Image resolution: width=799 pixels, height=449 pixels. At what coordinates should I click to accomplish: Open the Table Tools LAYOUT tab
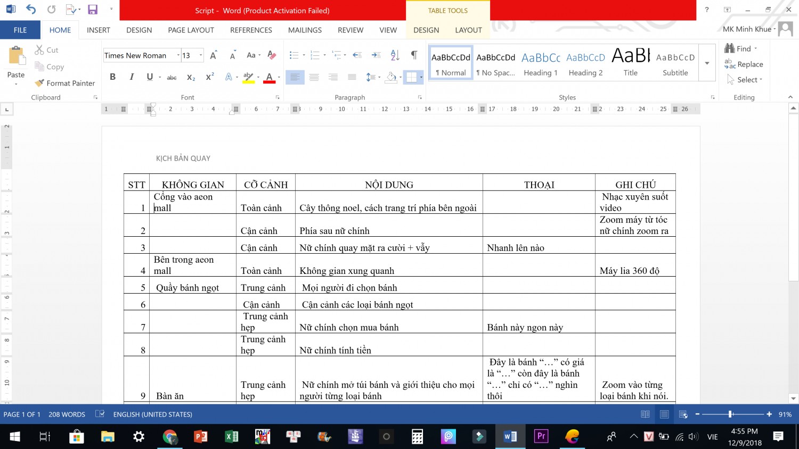point(468,30)
